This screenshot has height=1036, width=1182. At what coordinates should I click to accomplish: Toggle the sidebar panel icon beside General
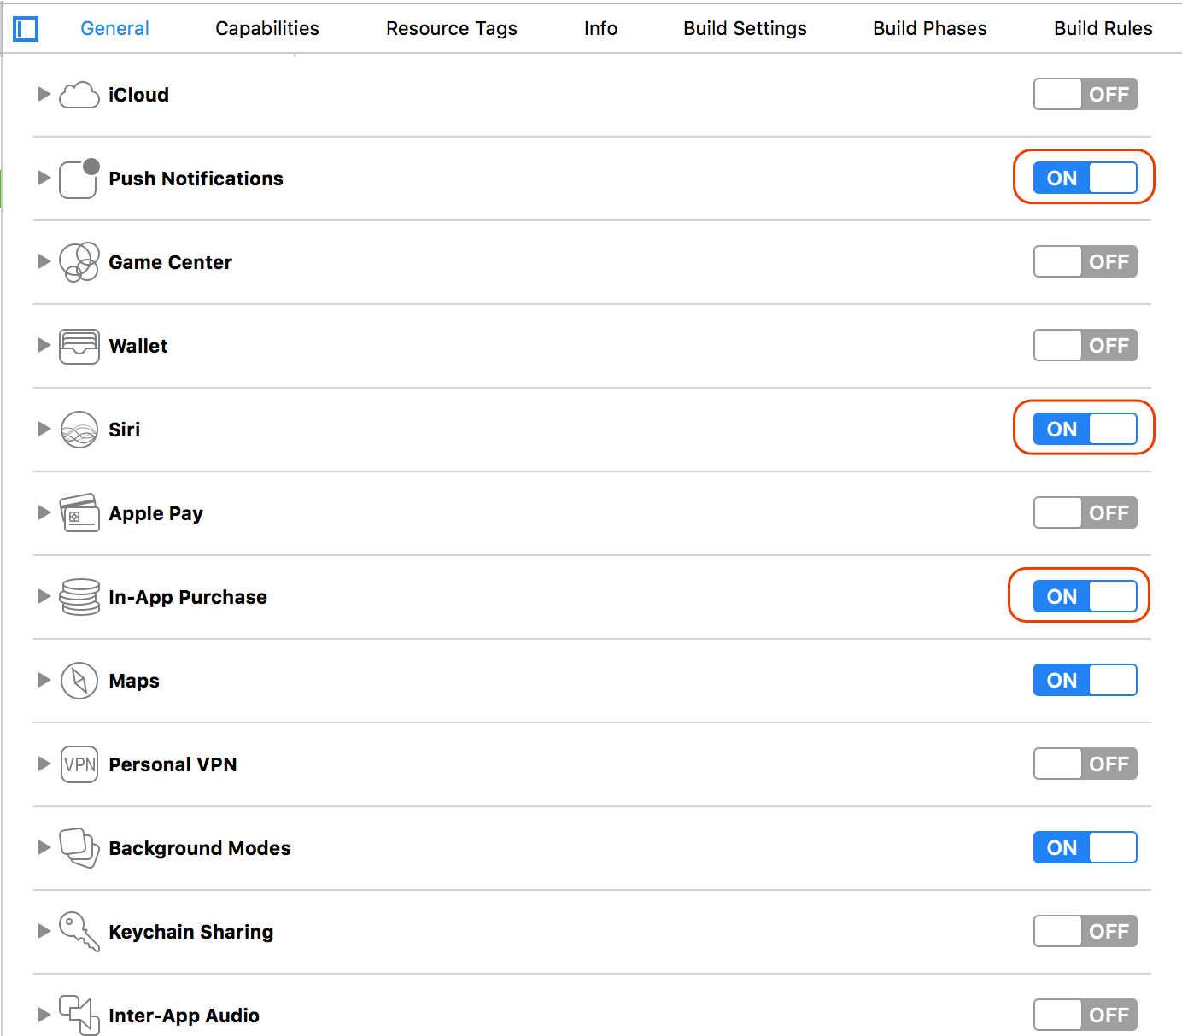(26, 29)
